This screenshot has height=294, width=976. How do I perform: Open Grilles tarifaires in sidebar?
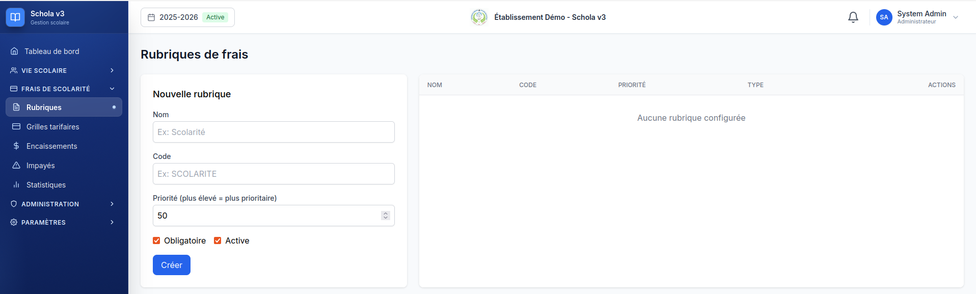pos(64,127)
